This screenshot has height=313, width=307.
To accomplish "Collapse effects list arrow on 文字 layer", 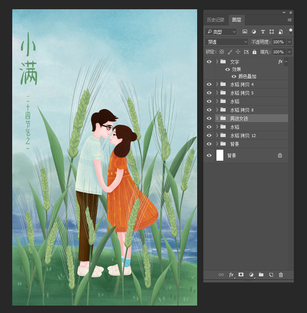I will pos(286,61).
